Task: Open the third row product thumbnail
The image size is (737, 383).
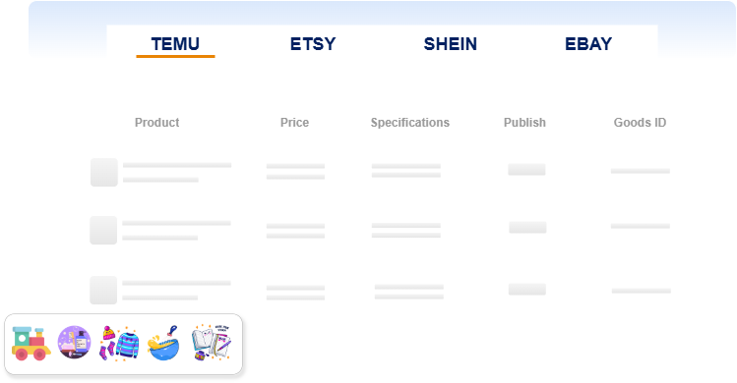Action: pos(103,290)
